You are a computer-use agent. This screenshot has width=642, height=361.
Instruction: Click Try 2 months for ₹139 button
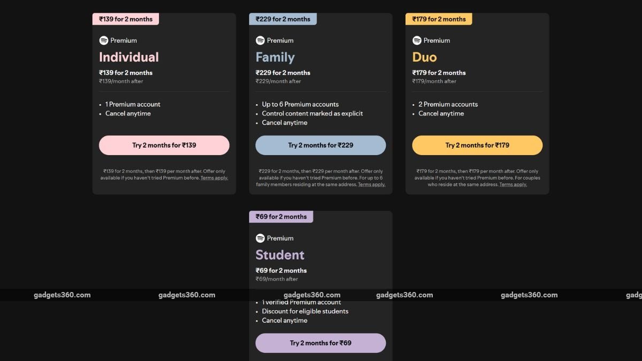164,145
